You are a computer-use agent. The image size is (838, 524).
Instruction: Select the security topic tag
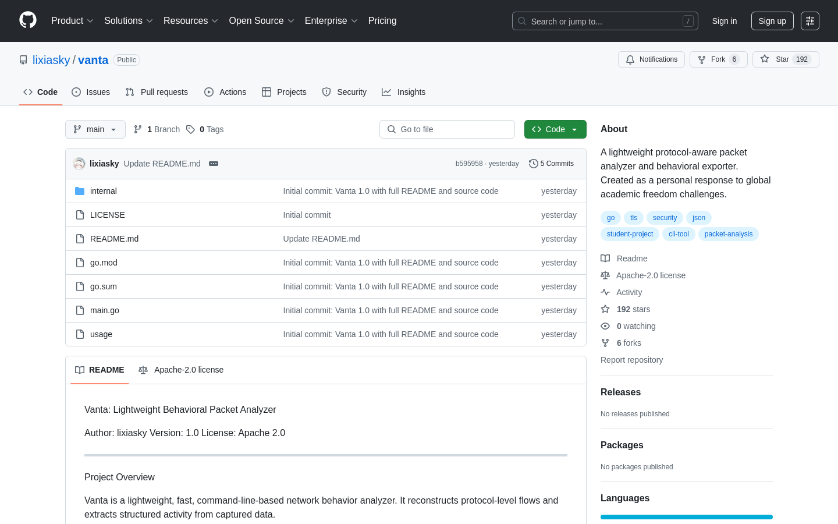[665, 218]
